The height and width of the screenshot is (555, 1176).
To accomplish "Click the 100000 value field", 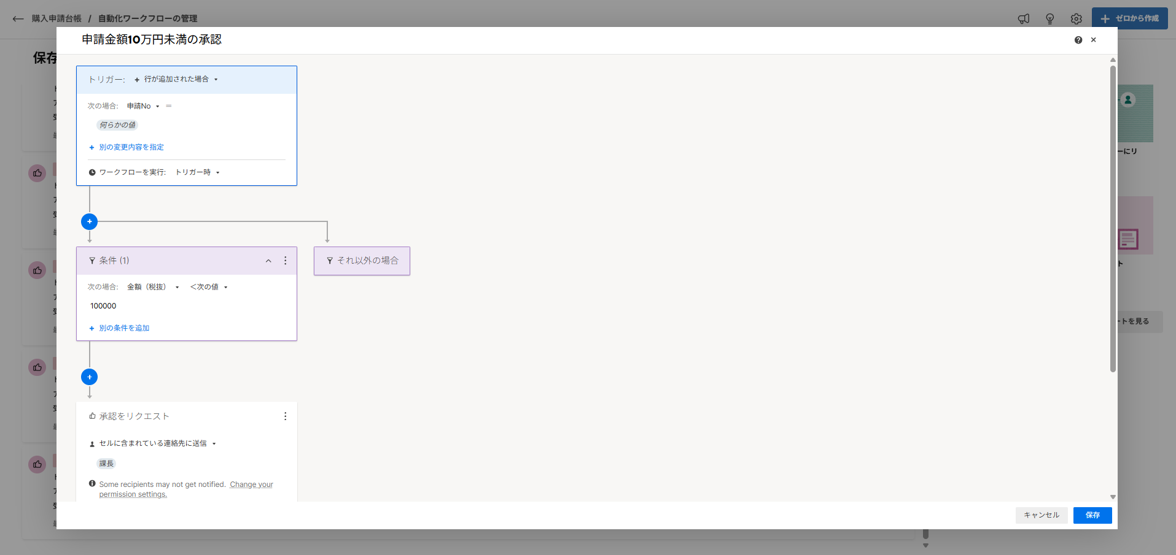I will (x=103, y=306).
